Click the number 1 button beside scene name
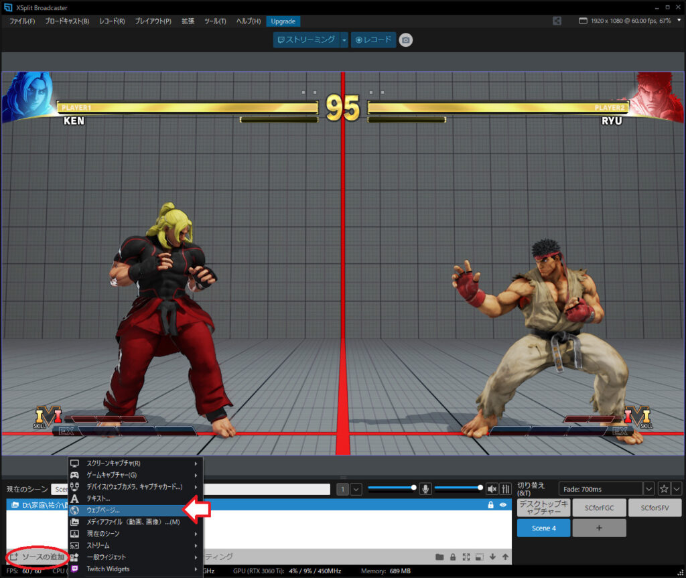Image resolution: width=686 pixels, height=578 pixels. (x=342, y=489)
